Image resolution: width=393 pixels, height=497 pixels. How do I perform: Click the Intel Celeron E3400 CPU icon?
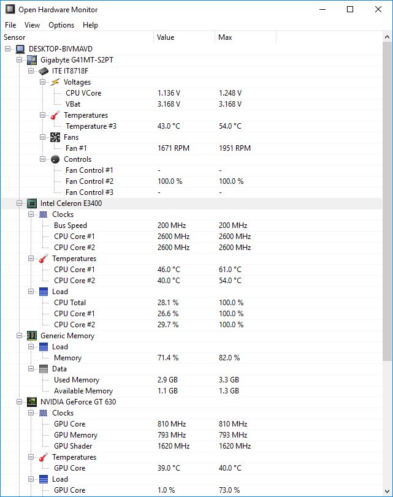click(x=32, y=203)
